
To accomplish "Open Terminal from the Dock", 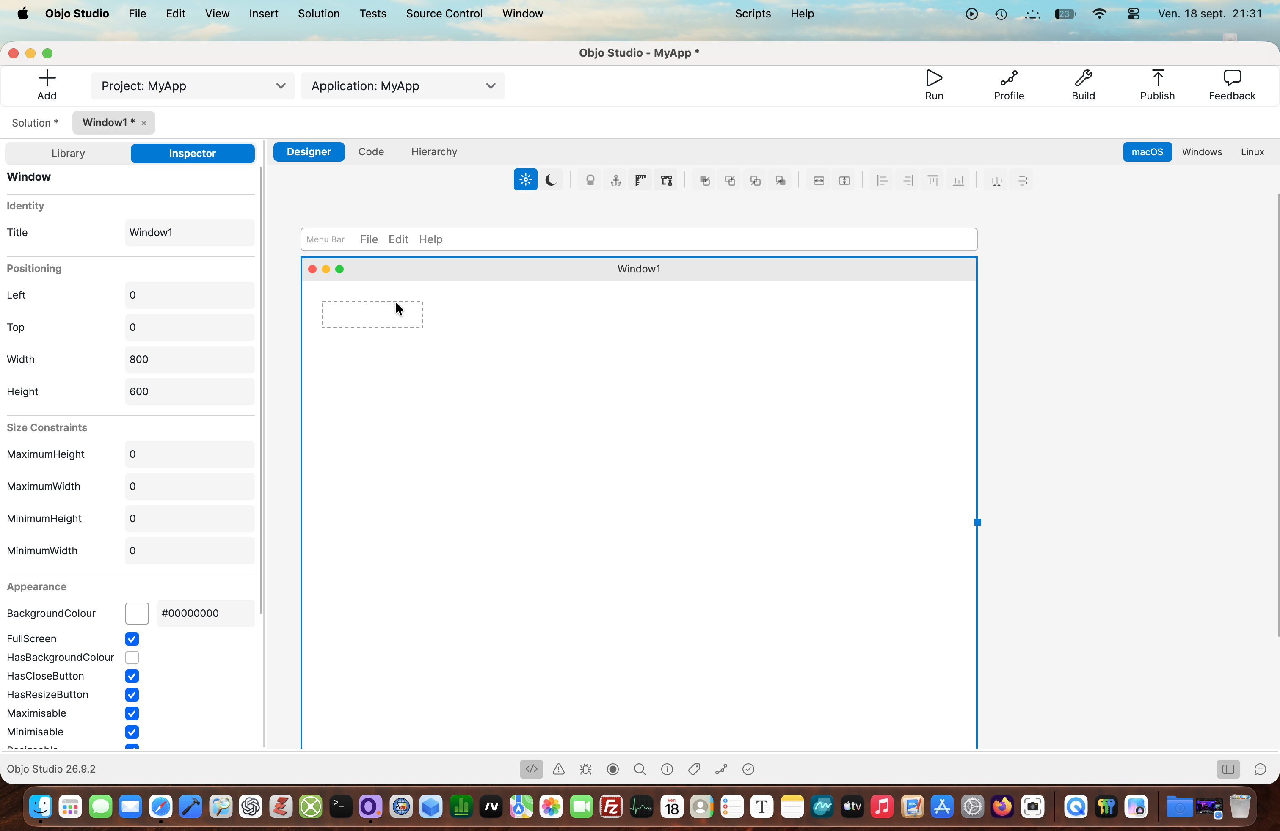I will 340,807.
